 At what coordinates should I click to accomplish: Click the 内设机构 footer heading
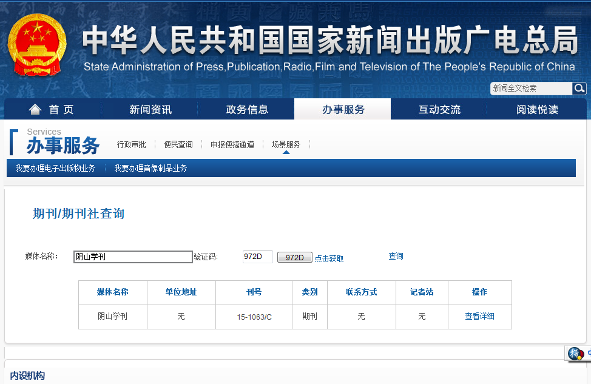[x=27, y=376]
